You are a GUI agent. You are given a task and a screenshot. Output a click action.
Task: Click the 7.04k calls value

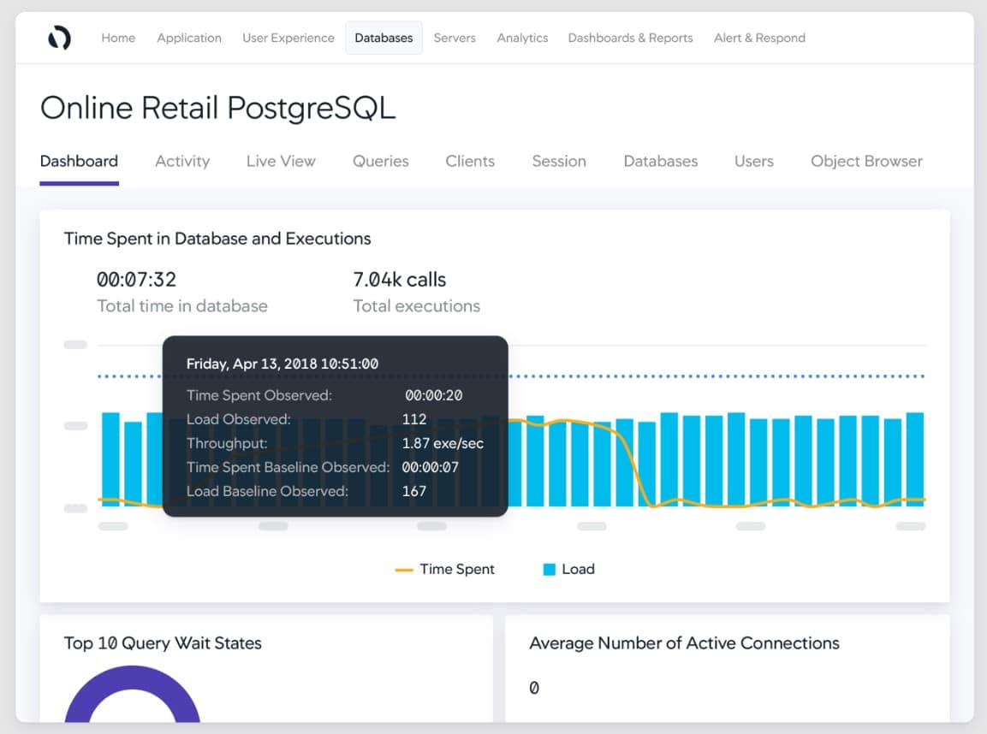pyautogui.click(x=399, y=279)
